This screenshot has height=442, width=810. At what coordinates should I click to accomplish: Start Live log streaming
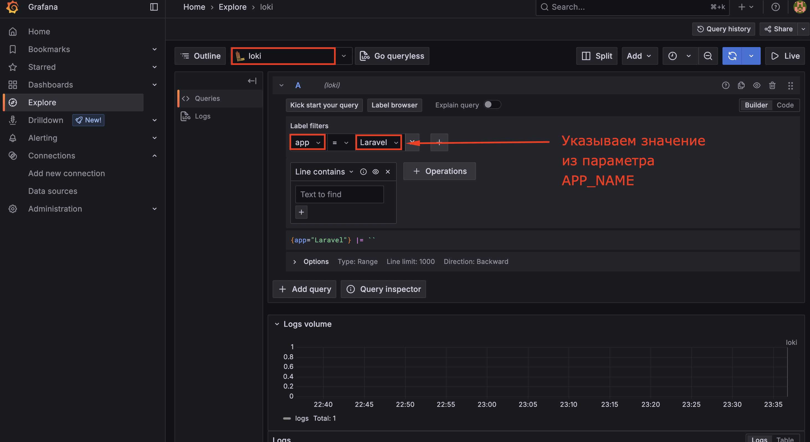pos(785,56)
